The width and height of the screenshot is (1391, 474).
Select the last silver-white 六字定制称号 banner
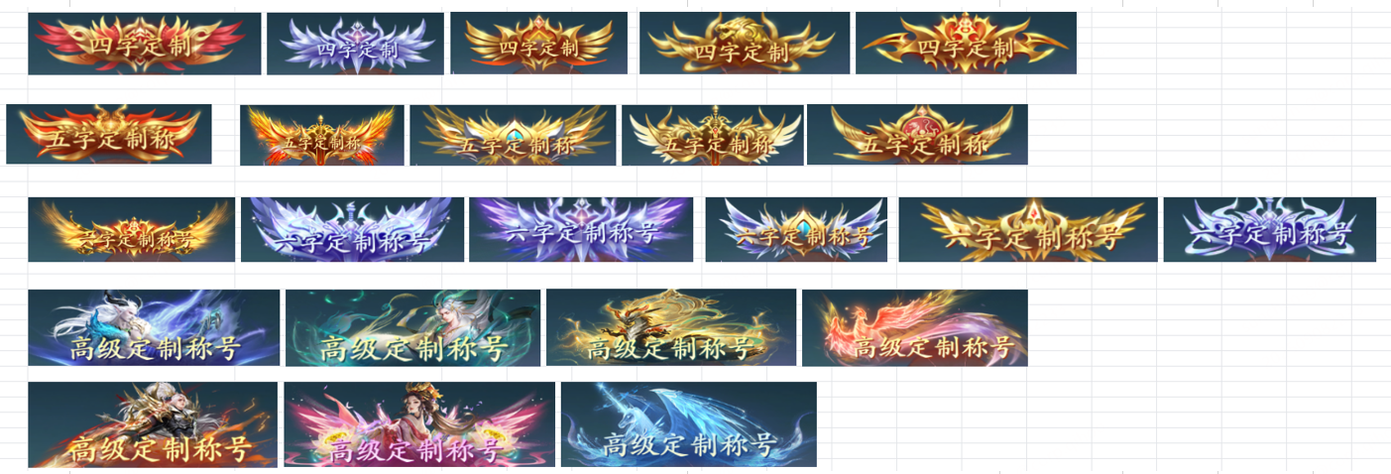tap(1270, 229)
